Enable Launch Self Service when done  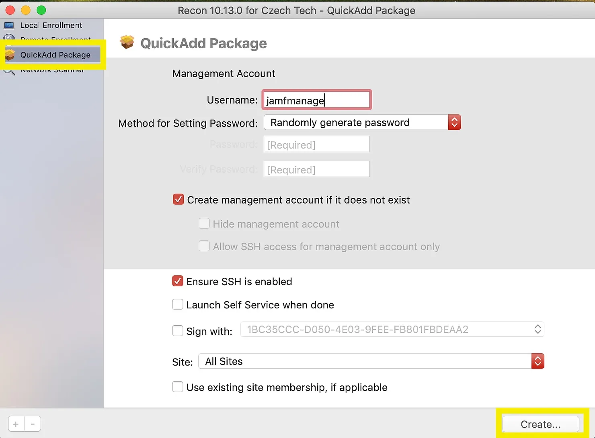[x=177, y=304]
